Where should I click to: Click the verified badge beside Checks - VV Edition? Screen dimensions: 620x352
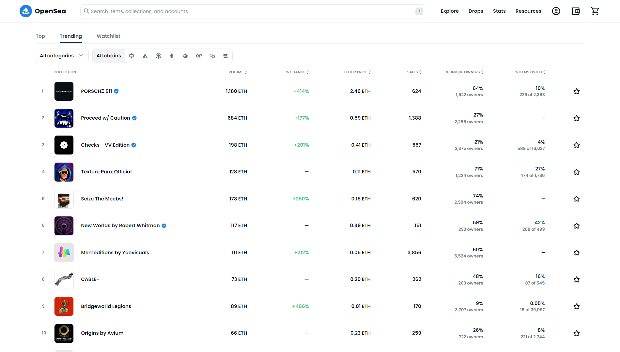pos(134,145)
